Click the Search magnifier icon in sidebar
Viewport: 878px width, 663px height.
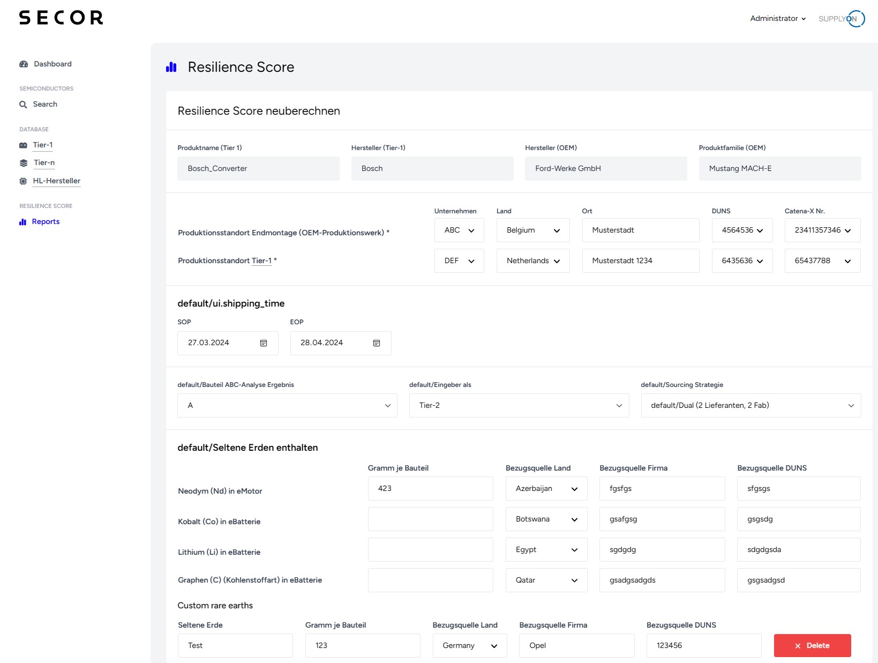[23, 105]
